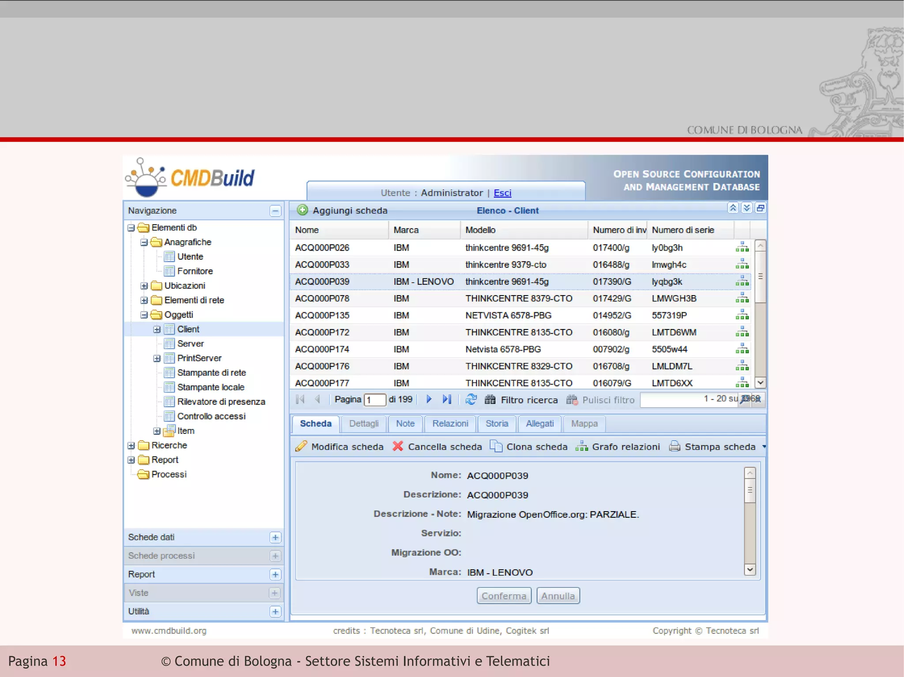Screen dimensions: 904x677
Task: Expand Elementi di rete tree node
Action: pos(144,300)
